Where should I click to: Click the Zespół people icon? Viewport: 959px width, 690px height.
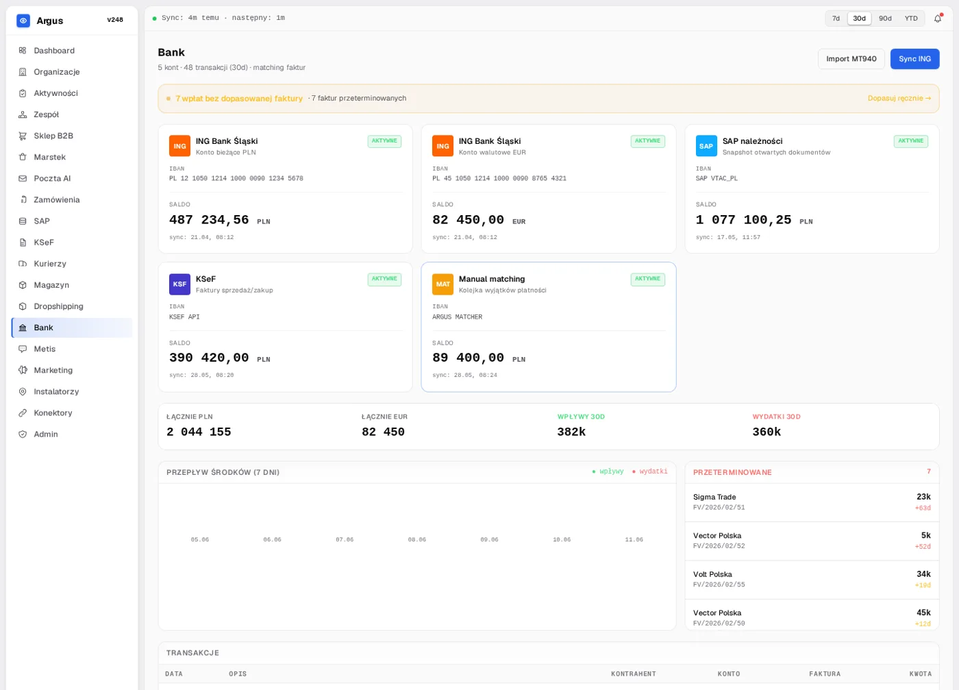23,114
